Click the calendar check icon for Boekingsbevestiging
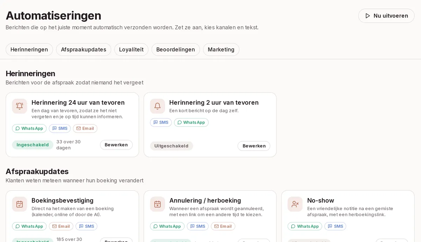 tap(20, 204)
